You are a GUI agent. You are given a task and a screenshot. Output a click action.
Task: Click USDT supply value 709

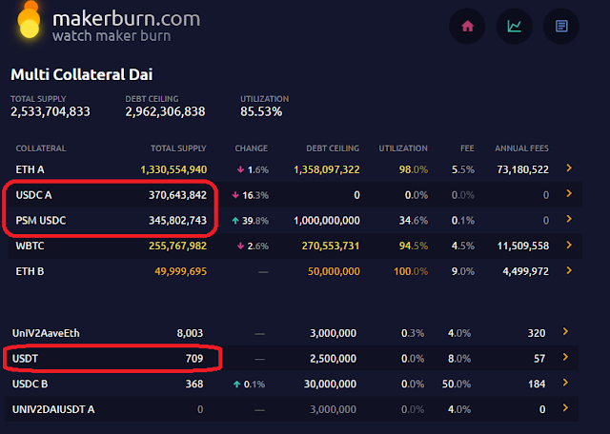click(x=194, y=359)
